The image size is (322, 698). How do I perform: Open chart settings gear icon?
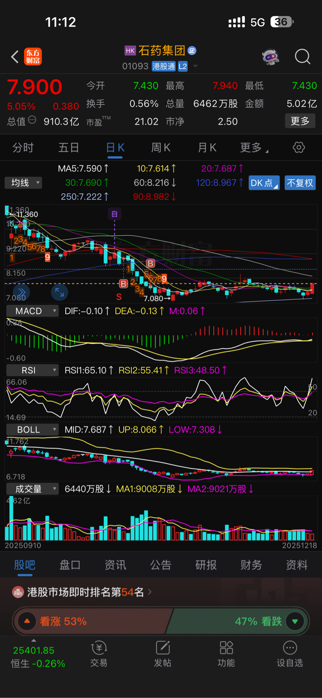point(299,148)
